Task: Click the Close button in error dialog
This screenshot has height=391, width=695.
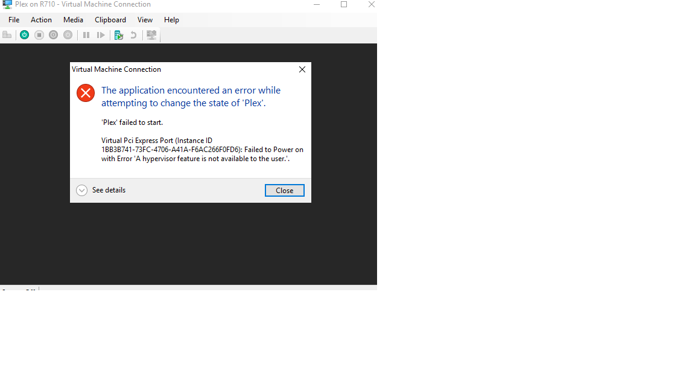Action: (285, 191)
